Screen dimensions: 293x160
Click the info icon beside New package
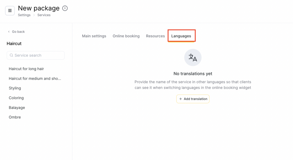pyautogui.click(x=65, y=8)
